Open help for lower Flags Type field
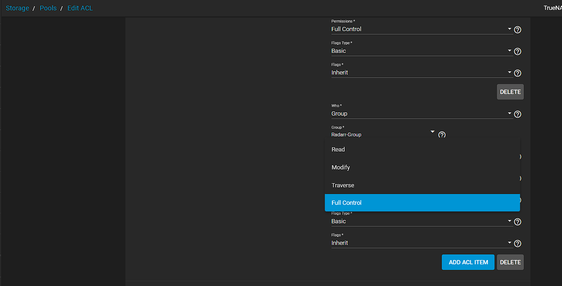Image resolution: width=562 pixels, height=286 pixels. coord(518,222)
